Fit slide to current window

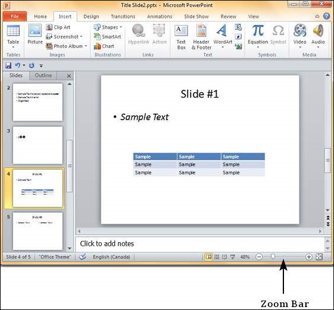319,257
